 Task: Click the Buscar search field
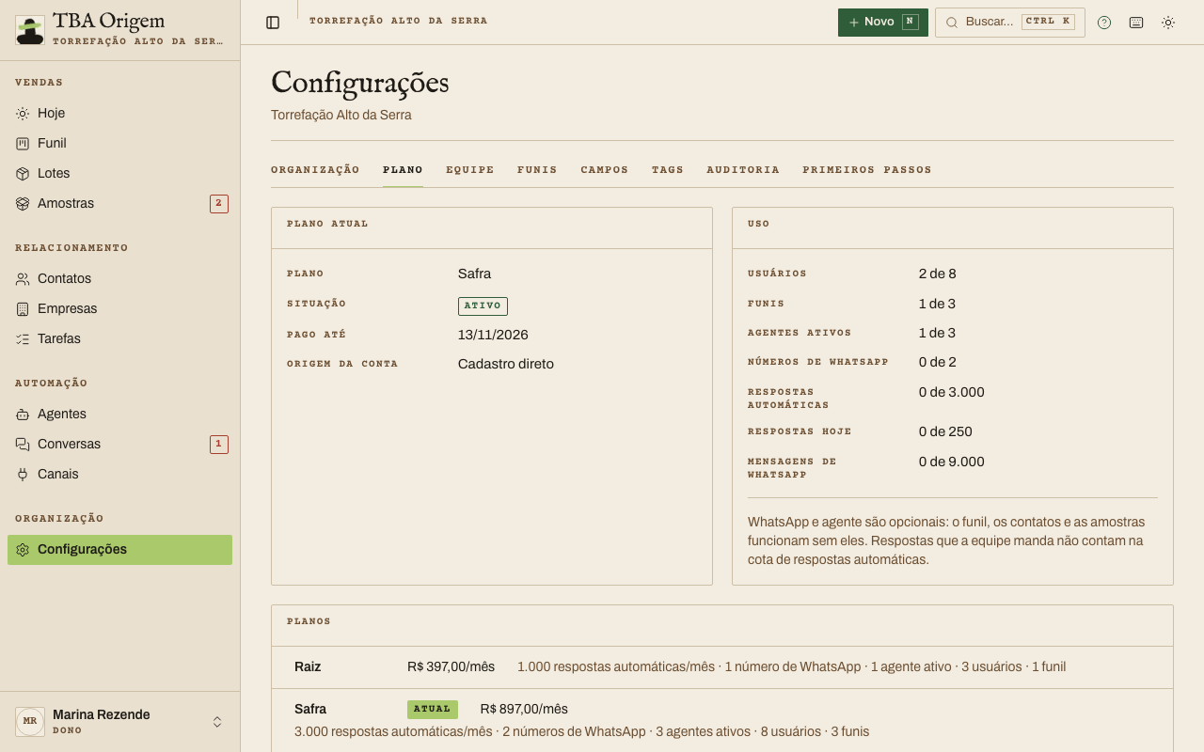(x=1010, y=23)
